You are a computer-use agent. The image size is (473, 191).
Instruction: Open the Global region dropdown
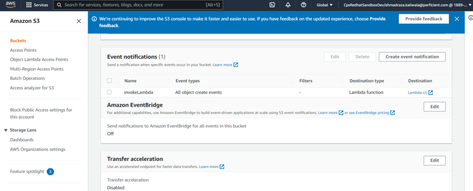click(325, 5)
